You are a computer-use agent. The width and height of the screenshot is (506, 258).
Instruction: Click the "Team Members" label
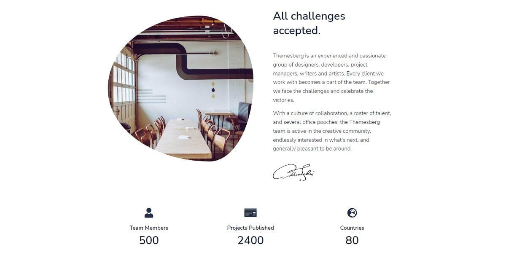[149, 228]
